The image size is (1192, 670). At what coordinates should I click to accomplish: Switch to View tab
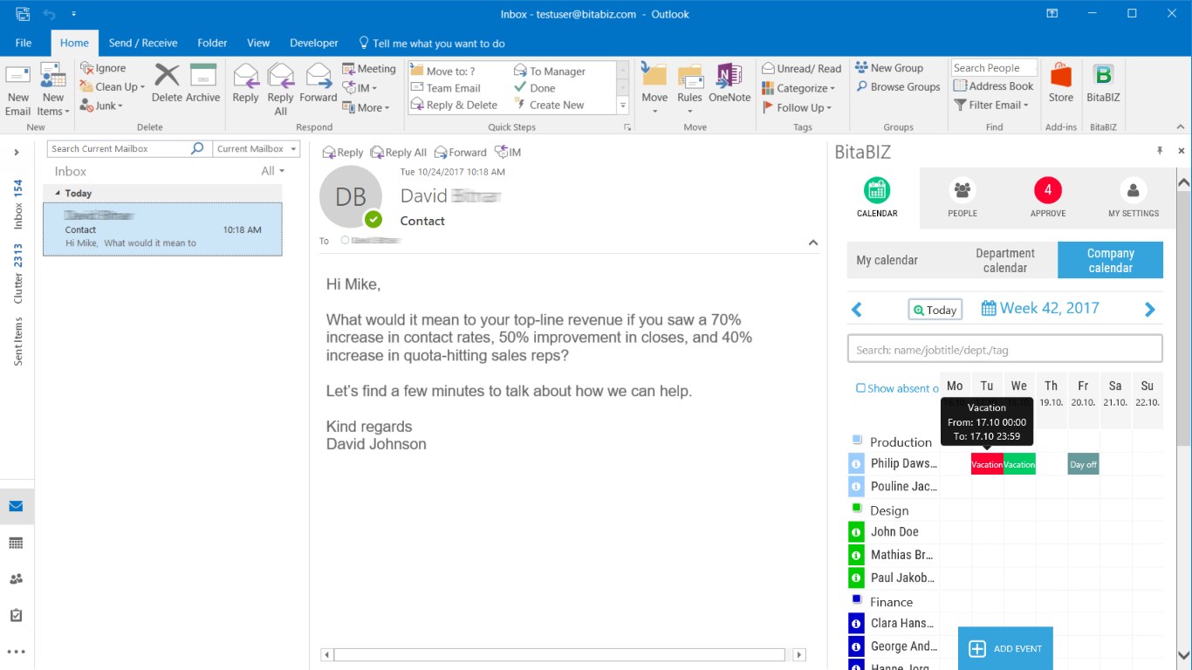[258, 43]
